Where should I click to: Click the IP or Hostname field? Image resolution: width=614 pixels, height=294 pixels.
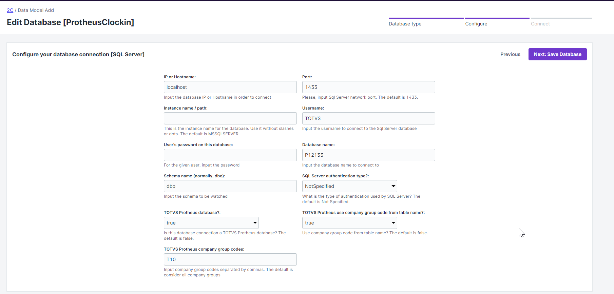[x=230, y=87]
